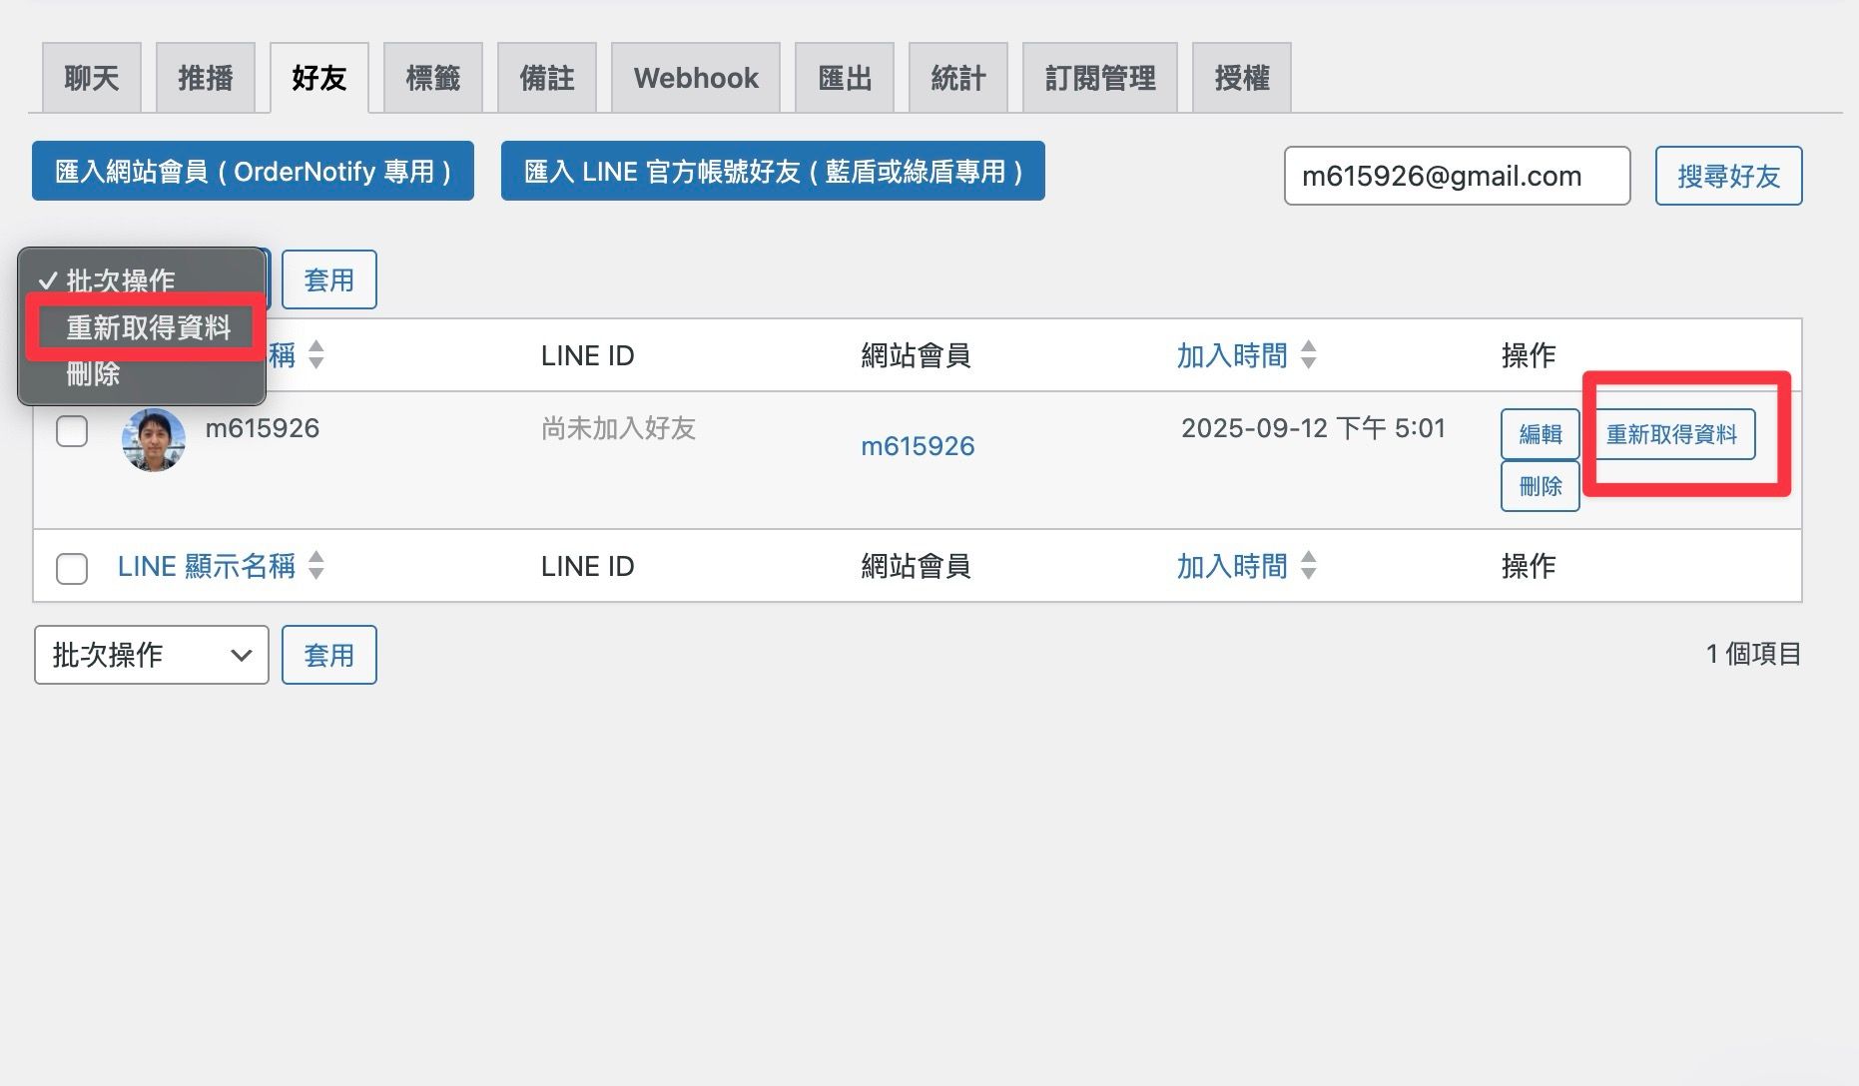Image resolution: width=1859 pixels, height=1086 pixels.
Task: Click 匯入網站會員 OrderNotify import button
Action: [253, 171]
